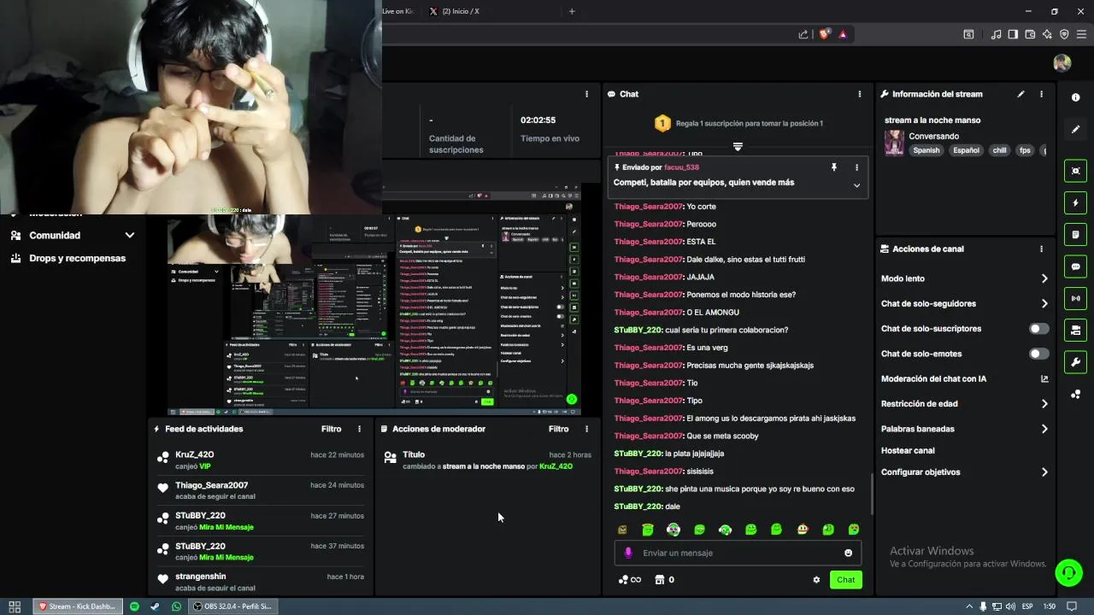
Task: Click the Brave Rewards triangle icon
Action: (843, 34)
